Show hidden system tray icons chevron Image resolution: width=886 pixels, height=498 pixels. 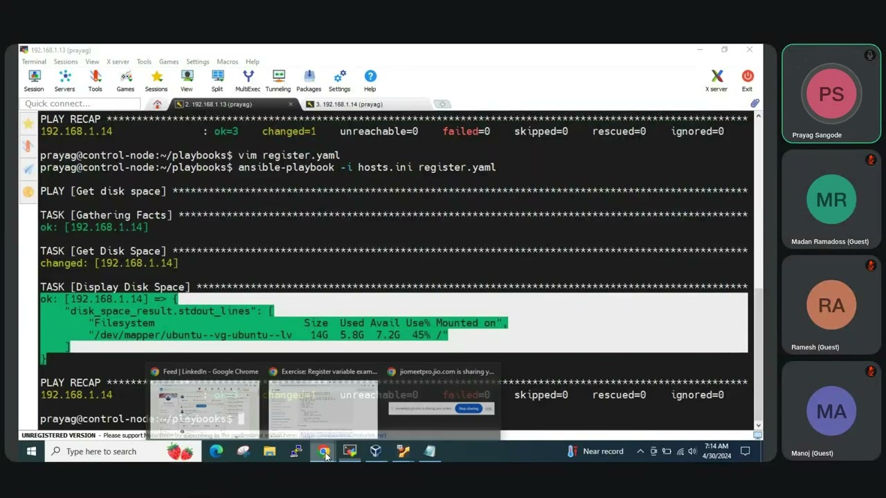tap(640, 452)
